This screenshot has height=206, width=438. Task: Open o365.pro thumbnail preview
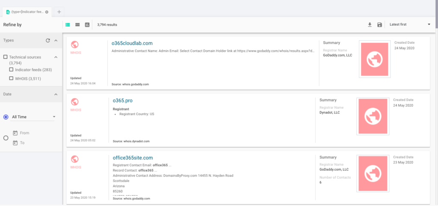click(x=373, y=116)
